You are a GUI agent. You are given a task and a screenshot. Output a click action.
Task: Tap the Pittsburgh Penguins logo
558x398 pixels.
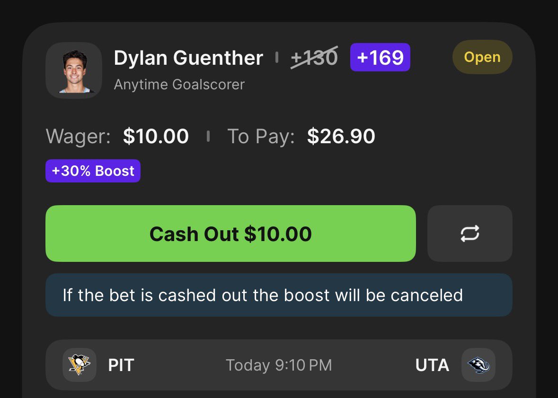(x=80, y=365)
